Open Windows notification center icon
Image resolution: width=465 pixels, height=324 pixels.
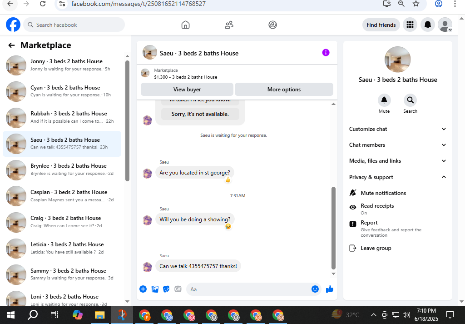pos(450,315)
